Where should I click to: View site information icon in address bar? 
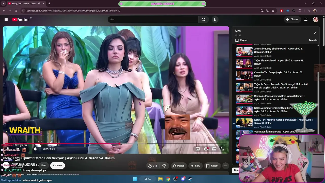coord(23,11)
